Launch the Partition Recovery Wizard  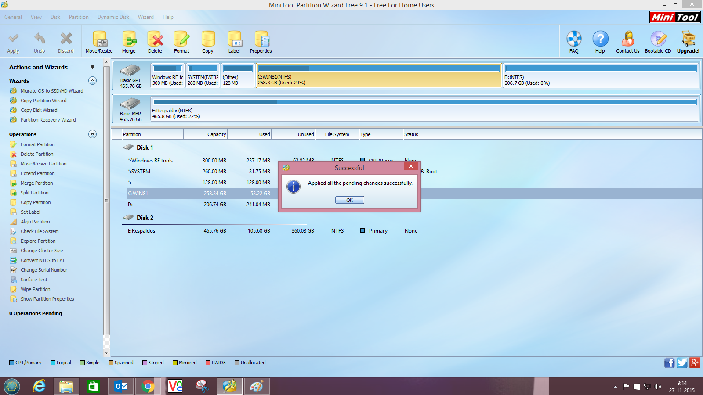point(48,120)
